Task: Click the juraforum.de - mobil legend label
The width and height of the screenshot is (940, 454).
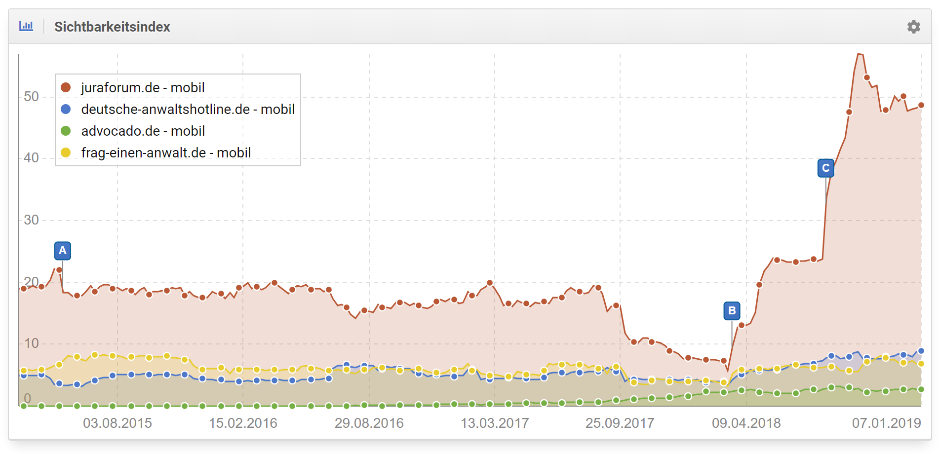Action: (x=143, y=87)
